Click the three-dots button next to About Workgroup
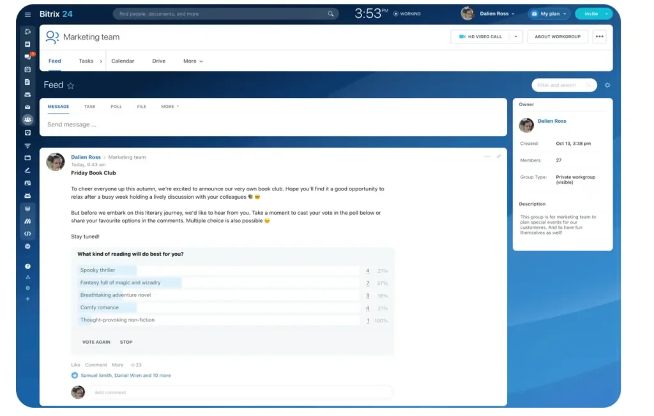The height and width of the screenshot is (416, 654). [599, 36]
